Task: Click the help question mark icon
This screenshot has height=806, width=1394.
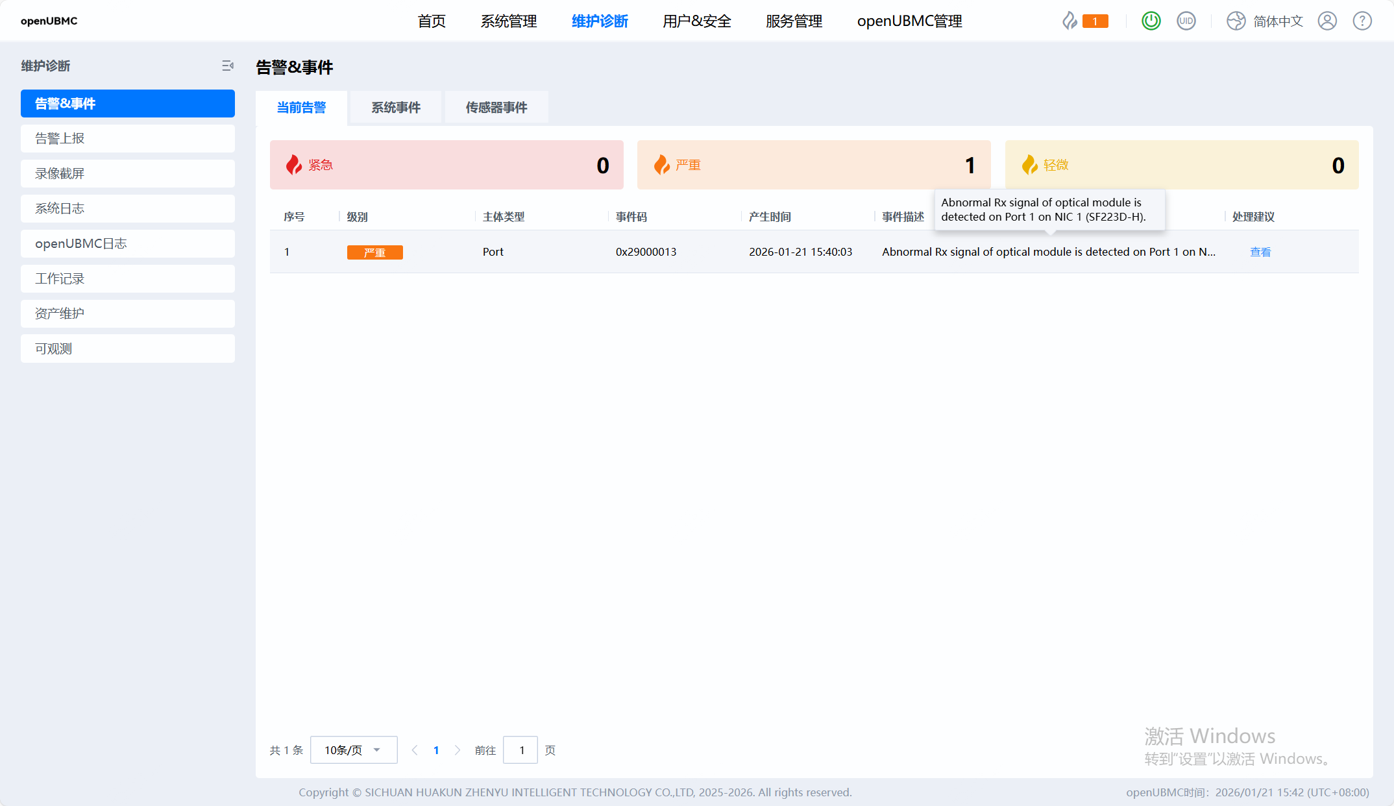Action: tap(1362, 21)
